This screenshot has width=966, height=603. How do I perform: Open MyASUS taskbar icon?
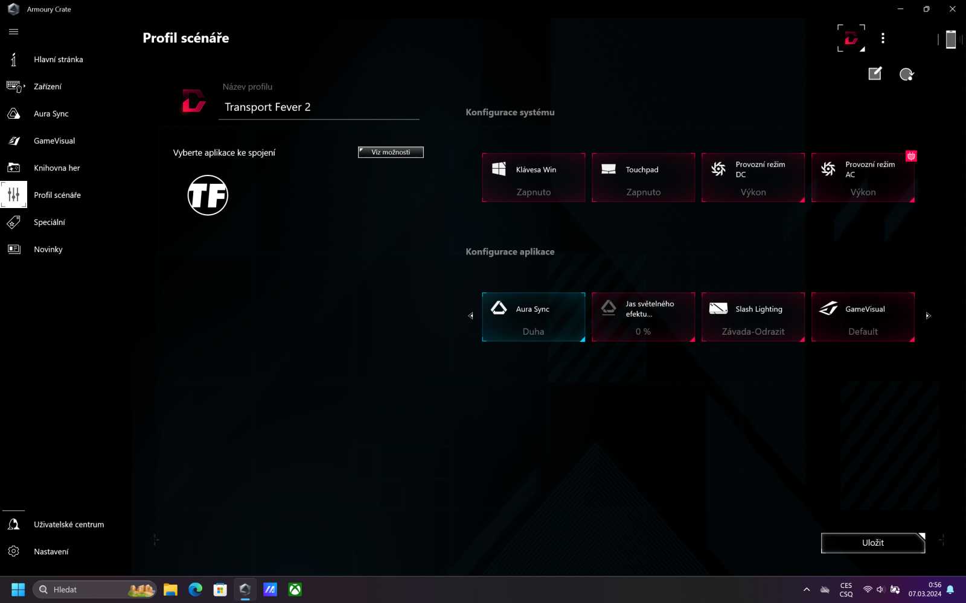(270, 590)
